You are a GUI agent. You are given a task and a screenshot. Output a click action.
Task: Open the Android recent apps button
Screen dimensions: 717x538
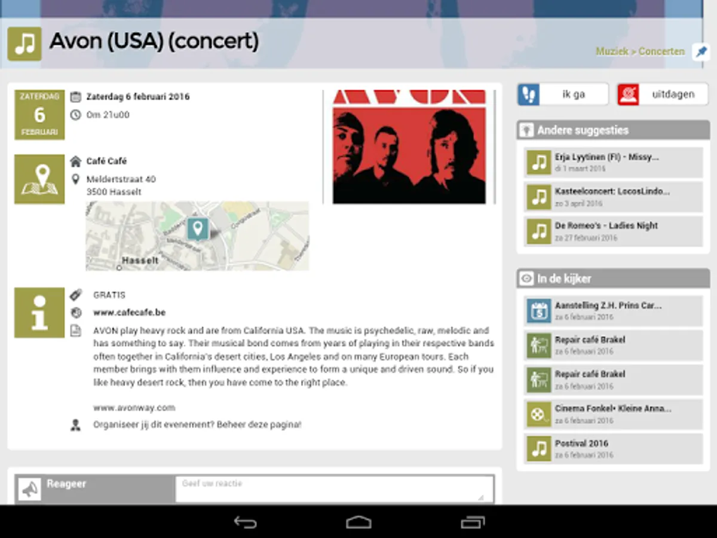[x=473, y=522]
